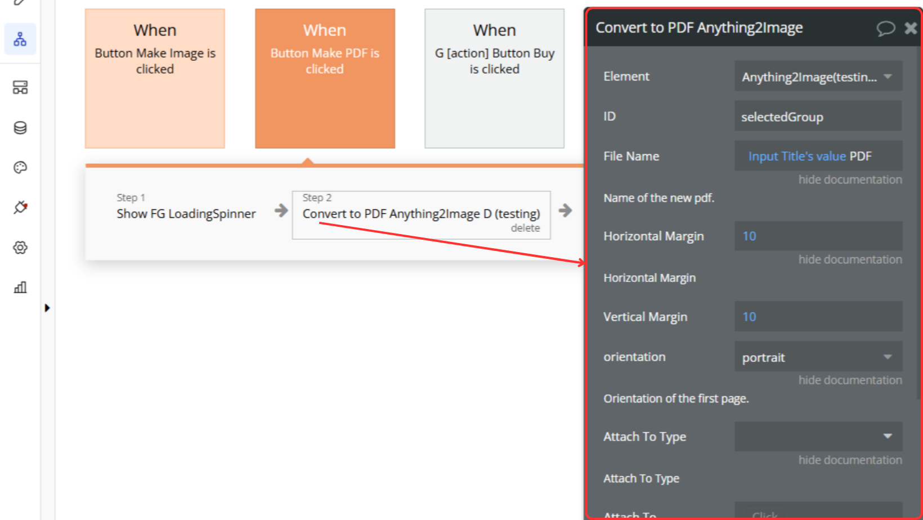This screenshot has width=923, height=520.
Task: Close the Convert to PDF property panel
Action: tap(910, 28)
